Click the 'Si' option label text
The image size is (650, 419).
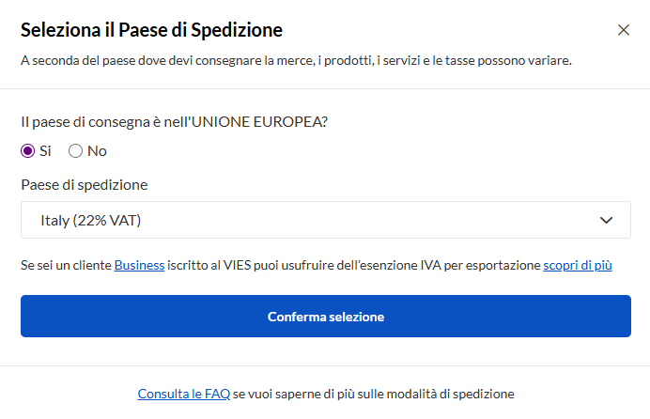45,150
